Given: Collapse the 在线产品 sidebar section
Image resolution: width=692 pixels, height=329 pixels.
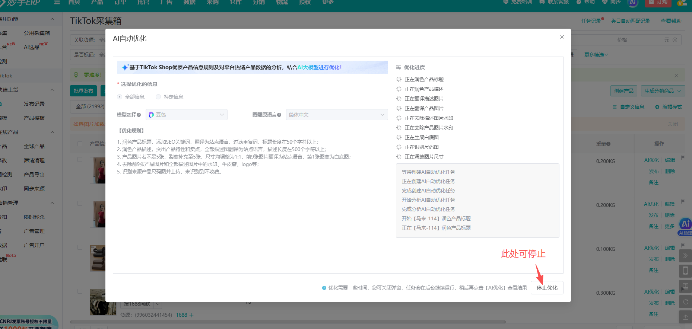Looking at the screenshot, I should coord(52,132).
